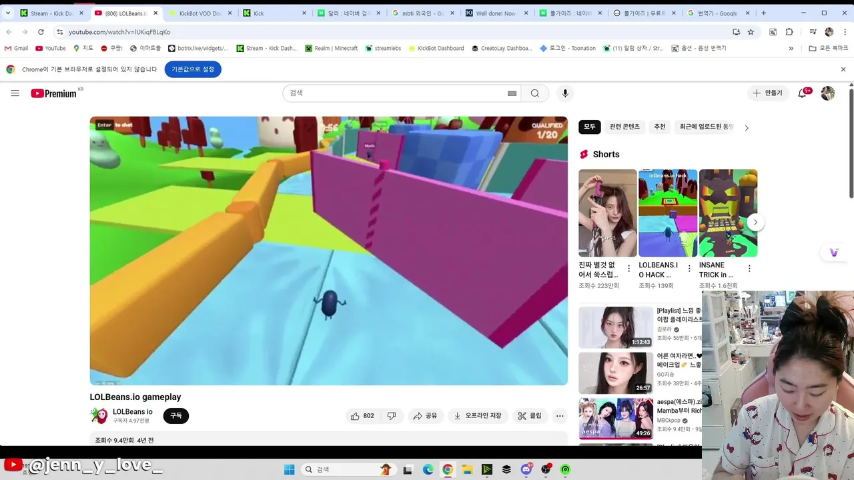Open the aespa 49:26 video thumbnail
This screenshot has height=480, width=854.
(x=616, y=419)
